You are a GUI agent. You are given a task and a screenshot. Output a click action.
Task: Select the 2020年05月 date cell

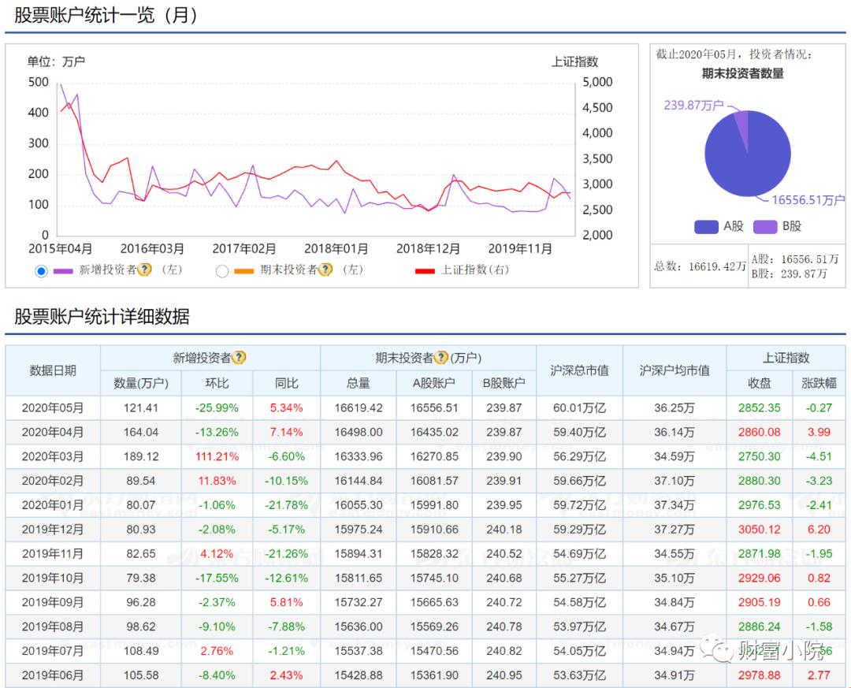click(53, 408)
